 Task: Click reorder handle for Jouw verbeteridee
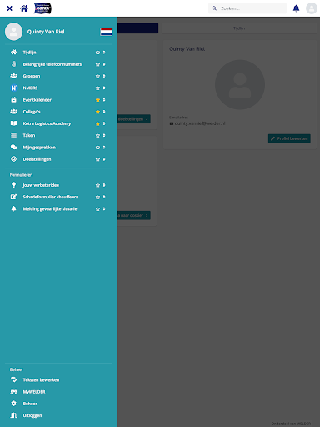[x=104, y=185]
